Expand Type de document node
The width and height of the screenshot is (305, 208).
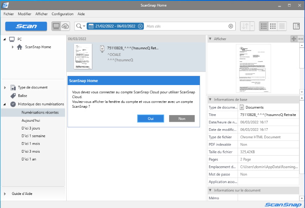5,88
